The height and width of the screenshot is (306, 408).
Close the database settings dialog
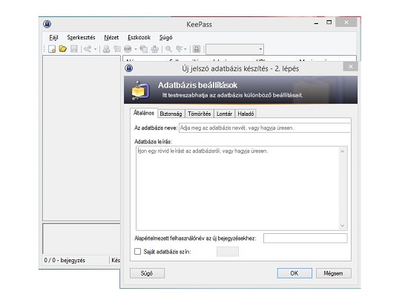(350, 67)
